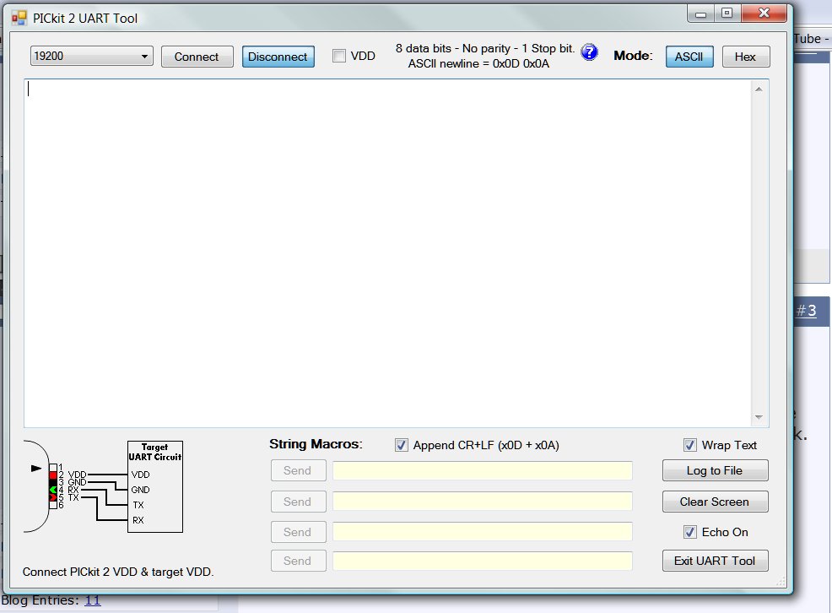Click the Connect button
Image resolution: width=832 pixels, height=613 pixels.
(197, 57)
